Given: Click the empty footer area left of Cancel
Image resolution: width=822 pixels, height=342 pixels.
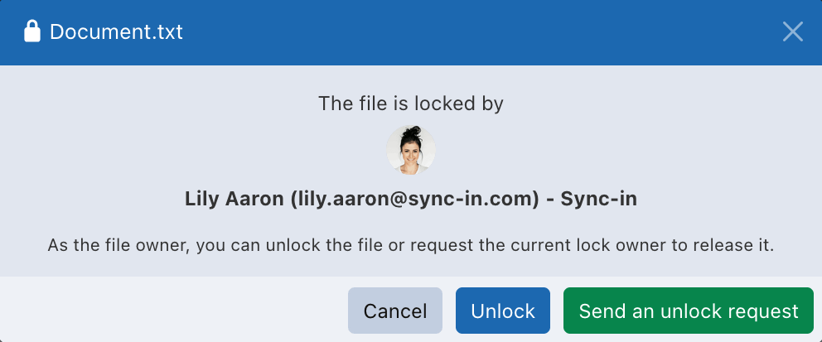Looking at the screenshot, I should pyautogui.click(x=166, y=311).
